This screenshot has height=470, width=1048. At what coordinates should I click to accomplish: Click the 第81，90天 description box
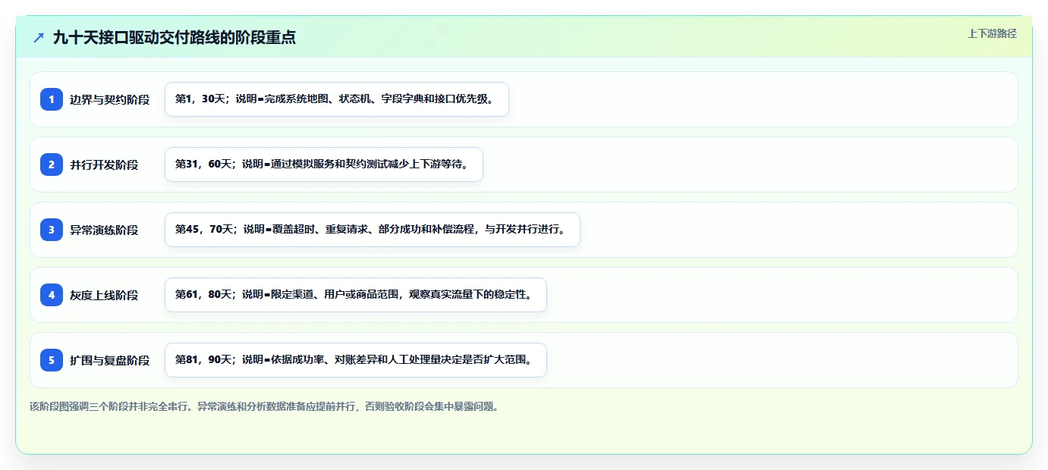[355, 360]
